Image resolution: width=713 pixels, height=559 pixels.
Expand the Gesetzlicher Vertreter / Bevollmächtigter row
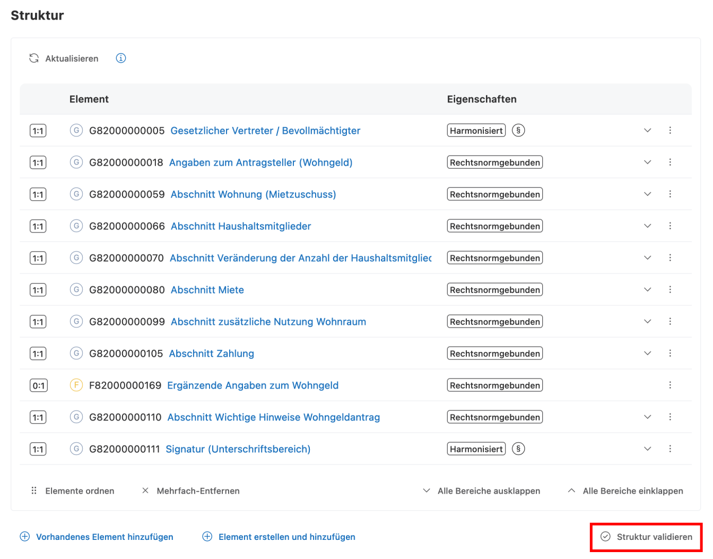click(647, 131)
